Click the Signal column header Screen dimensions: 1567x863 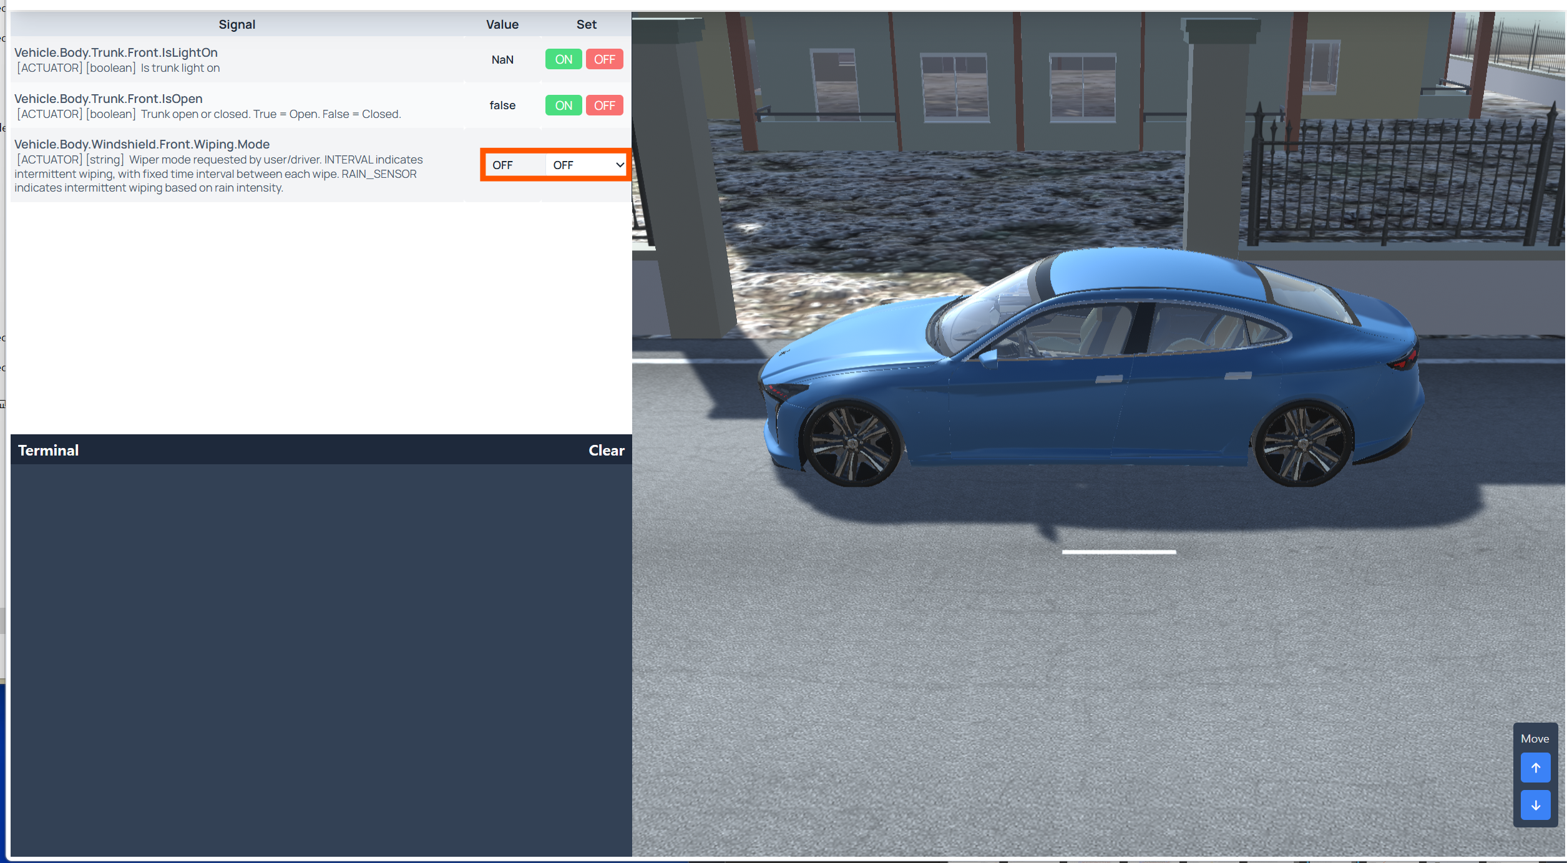coord(237,24)
